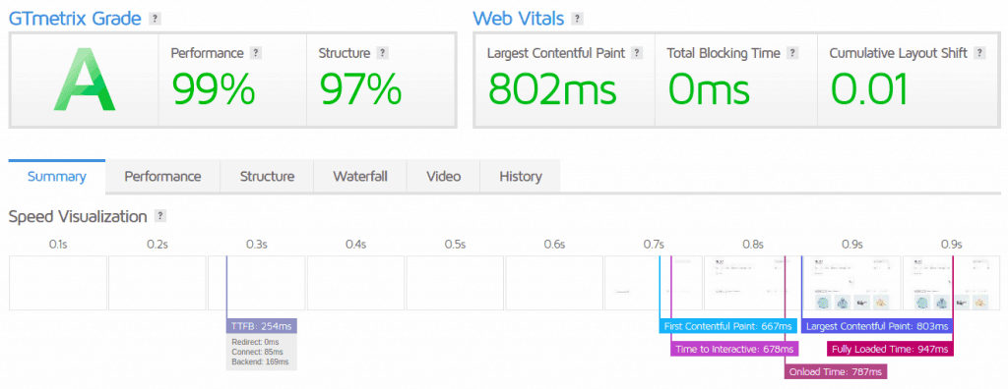Open the History tab
The height and width of the screenshot is (389, 1008).
click(x=520, y=177)
